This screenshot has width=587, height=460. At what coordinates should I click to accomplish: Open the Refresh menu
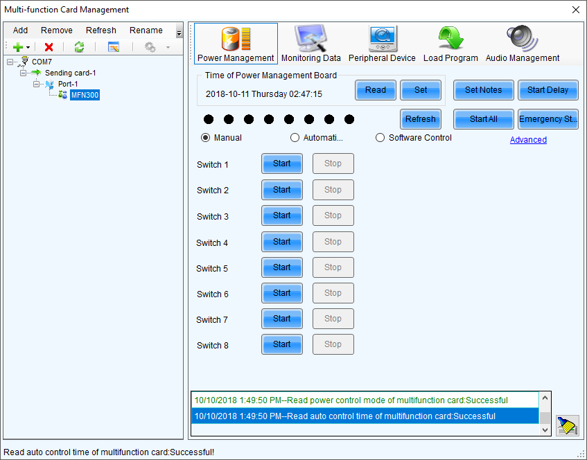tap(100, 30)
